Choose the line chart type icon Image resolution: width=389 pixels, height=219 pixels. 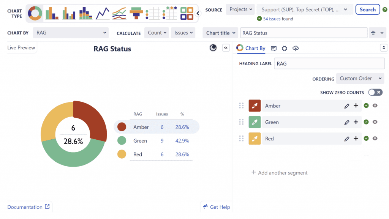(103, 14)
